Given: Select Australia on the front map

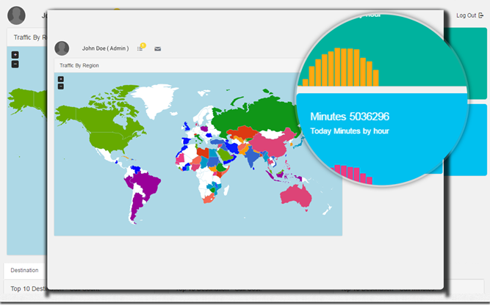Looking at the screenshot, I should tap(296, 196).
